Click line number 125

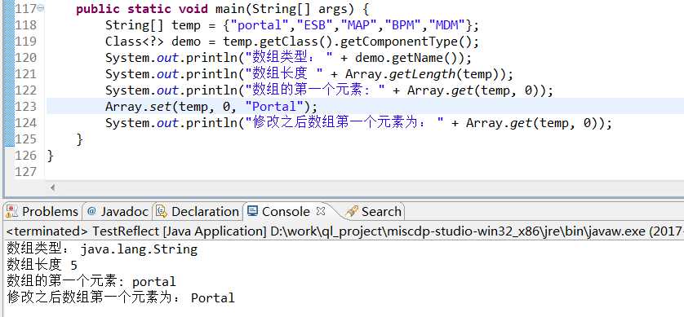[26, 139]
